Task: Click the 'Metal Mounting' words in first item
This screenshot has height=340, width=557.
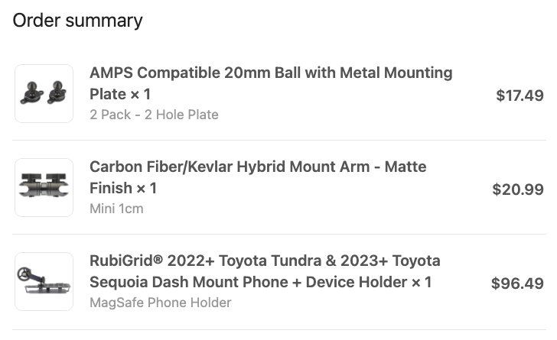Action: click(x=396, y=73)
